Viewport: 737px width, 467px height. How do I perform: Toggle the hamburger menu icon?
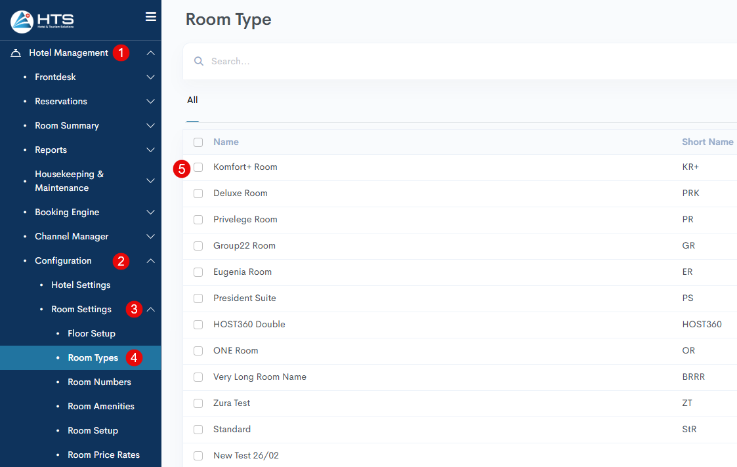151,17
